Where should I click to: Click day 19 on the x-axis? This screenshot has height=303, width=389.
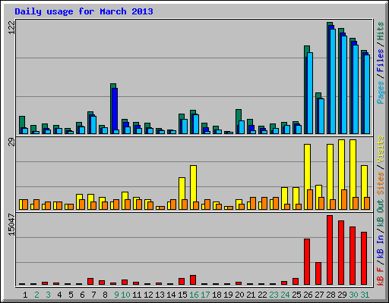pyautogui.click(x=228, y=295)
